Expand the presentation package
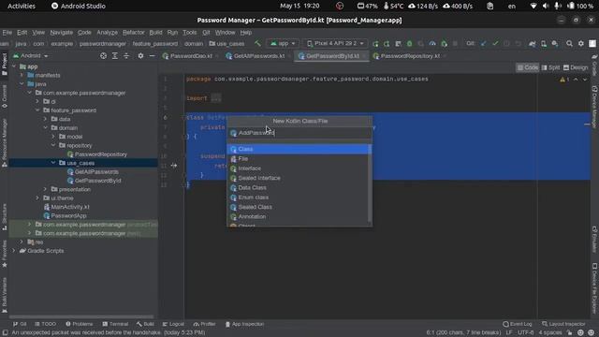This screenshot has width=599, height=337. [45, 189]
